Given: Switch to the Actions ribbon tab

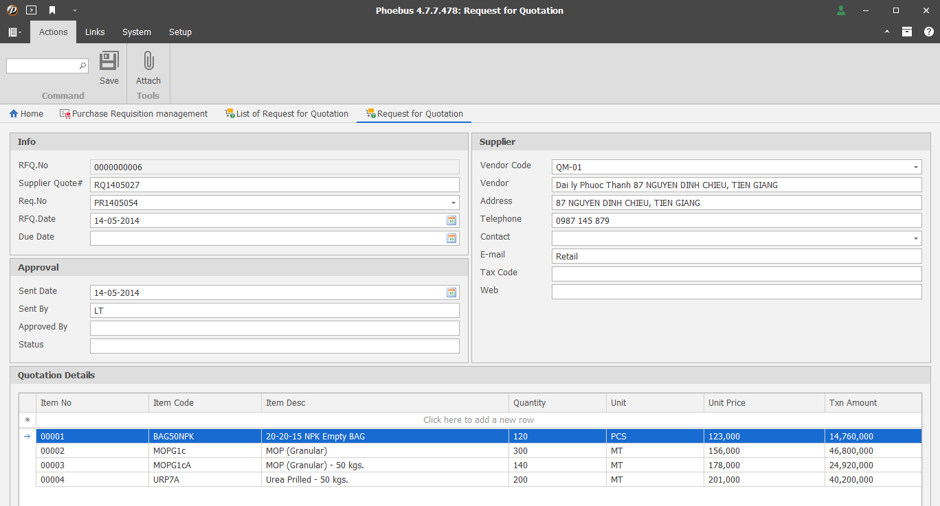Looking at the screenshot, I should [53, 32].
